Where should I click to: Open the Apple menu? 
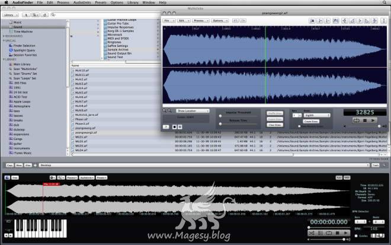coord(7,2)
